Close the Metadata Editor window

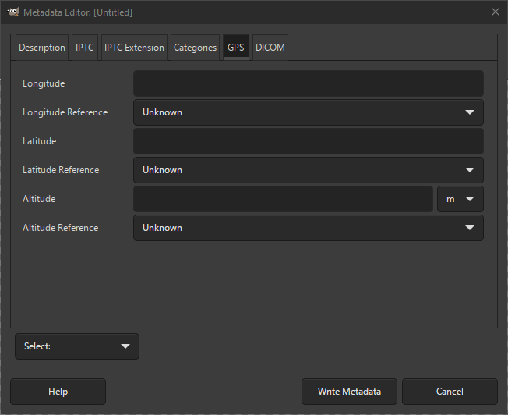point(495,12)
